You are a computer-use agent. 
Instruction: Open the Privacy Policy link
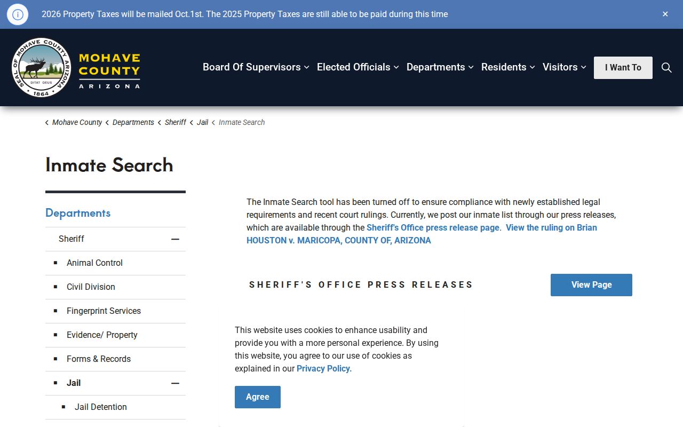coord(323,368)
